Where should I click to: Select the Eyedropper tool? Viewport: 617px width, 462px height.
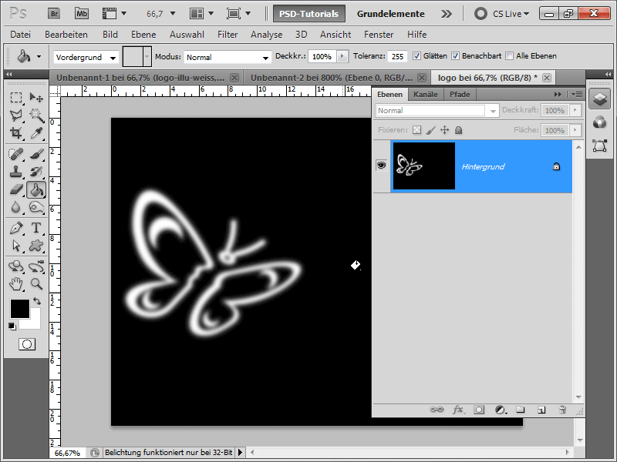point(36,132)
